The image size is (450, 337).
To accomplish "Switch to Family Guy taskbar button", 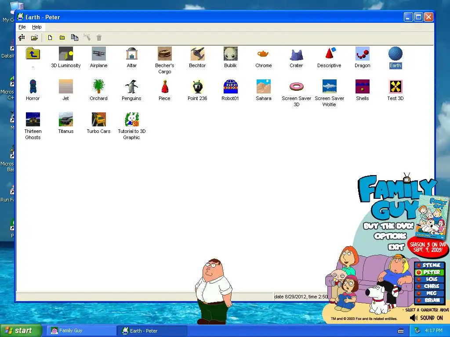I will click(x=82, y=330).
